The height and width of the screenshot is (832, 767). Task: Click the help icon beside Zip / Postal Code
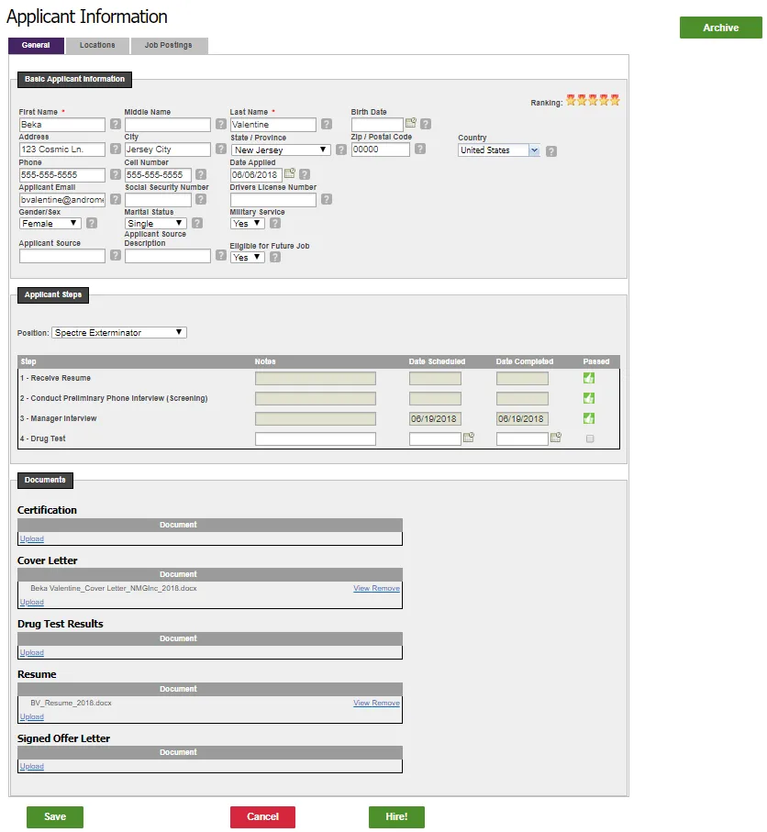coord(420,150)
